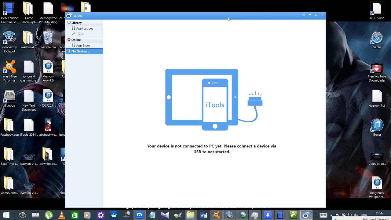Open the 445672034... IPA file
The image size is (391, 220).
coord(48,98)
